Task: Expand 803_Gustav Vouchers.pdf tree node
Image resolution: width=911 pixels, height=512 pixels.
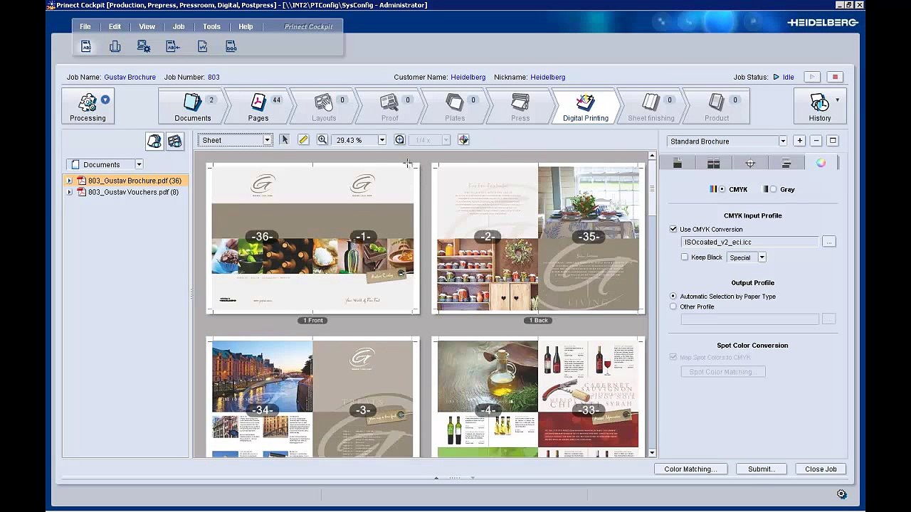Action: 70,192
